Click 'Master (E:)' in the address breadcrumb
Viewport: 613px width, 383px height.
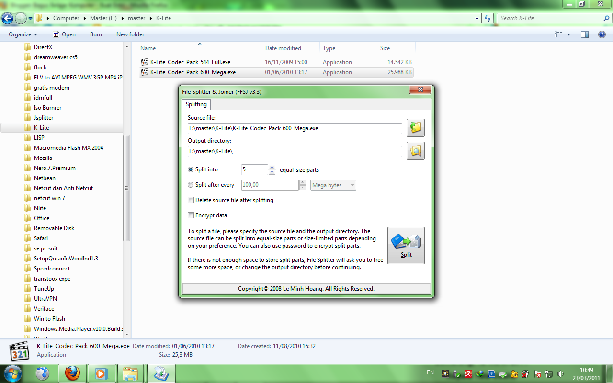[103, 18]
